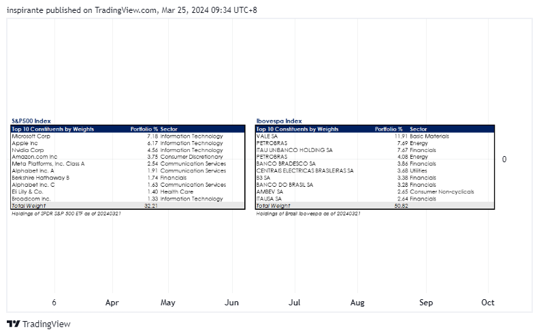The width and height of the screenshot is (539, 336).
Task: Click the TradingView logo icon at bottom
Action: 14,324
